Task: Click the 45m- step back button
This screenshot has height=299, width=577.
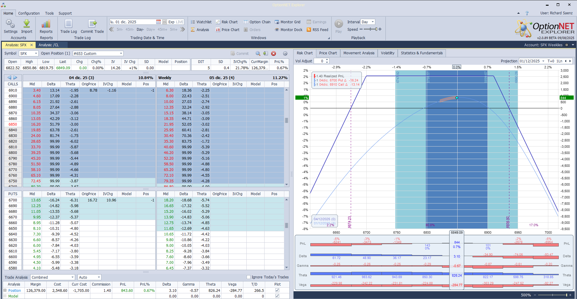Action: (x=130, y=30)
